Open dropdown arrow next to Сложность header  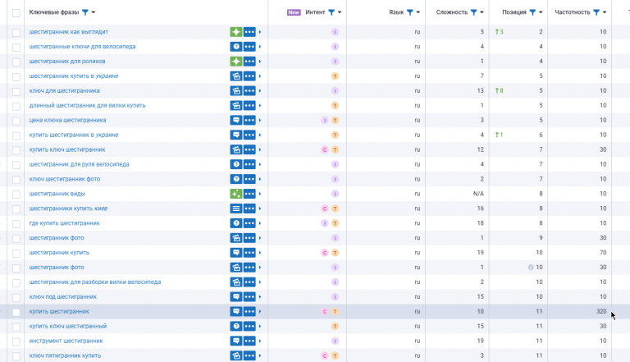coord(482,12)
